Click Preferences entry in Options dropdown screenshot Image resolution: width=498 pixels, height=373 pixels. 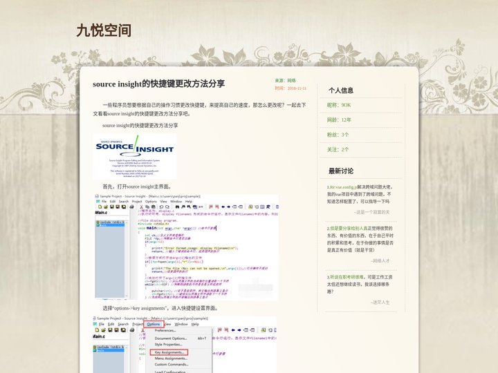click(x=165, y=330)
